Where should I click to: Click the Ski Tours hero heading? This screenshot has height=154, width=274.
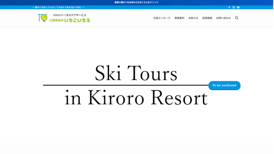[x=136, y=73]
